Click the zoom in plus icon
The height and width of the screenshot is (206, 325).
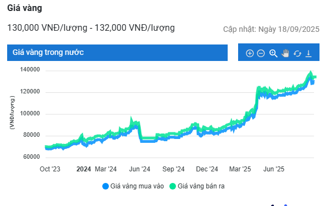[x=250, y=53]
